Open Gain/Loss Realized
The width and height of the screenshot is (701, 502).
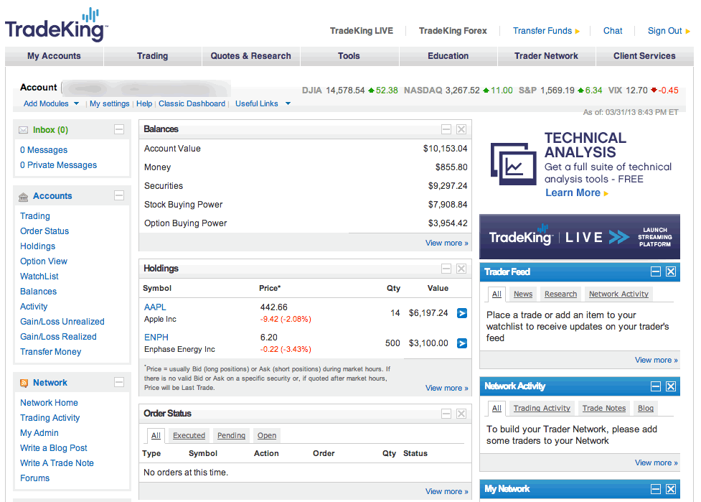(58, 337)
